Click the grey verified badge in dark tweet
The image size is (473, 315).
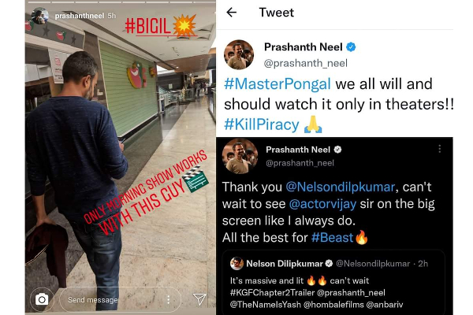point(337,150)
